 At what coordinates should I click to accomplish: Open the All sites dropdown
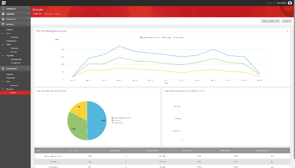click(287, 21)
